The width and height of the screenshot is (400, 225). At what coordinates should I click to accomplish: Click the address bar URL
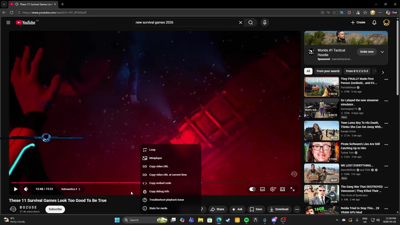point(54,12)
